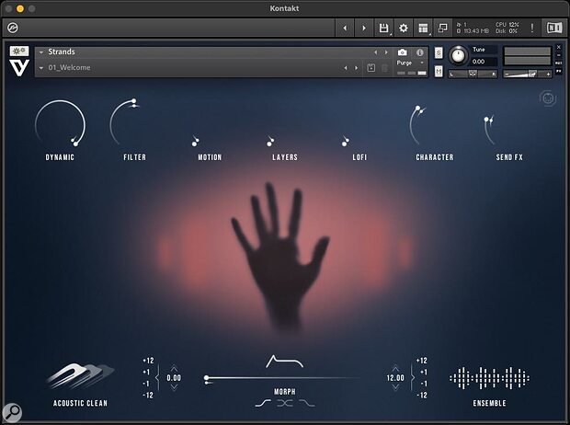
Task: Increase right pitch 12.00 with up chevron
Action: pos(395,368)
